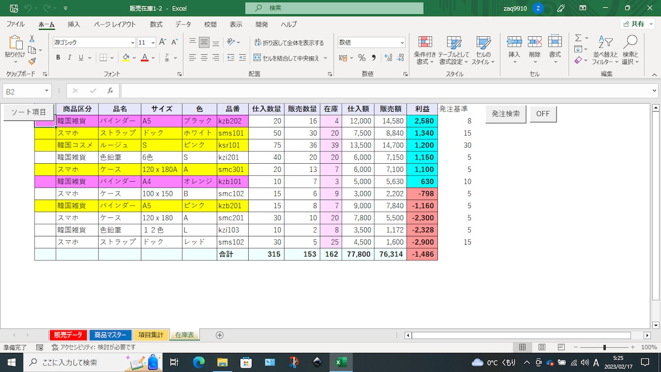
Task: Decrease font size with the smaller A
Action: coord(174,42)
